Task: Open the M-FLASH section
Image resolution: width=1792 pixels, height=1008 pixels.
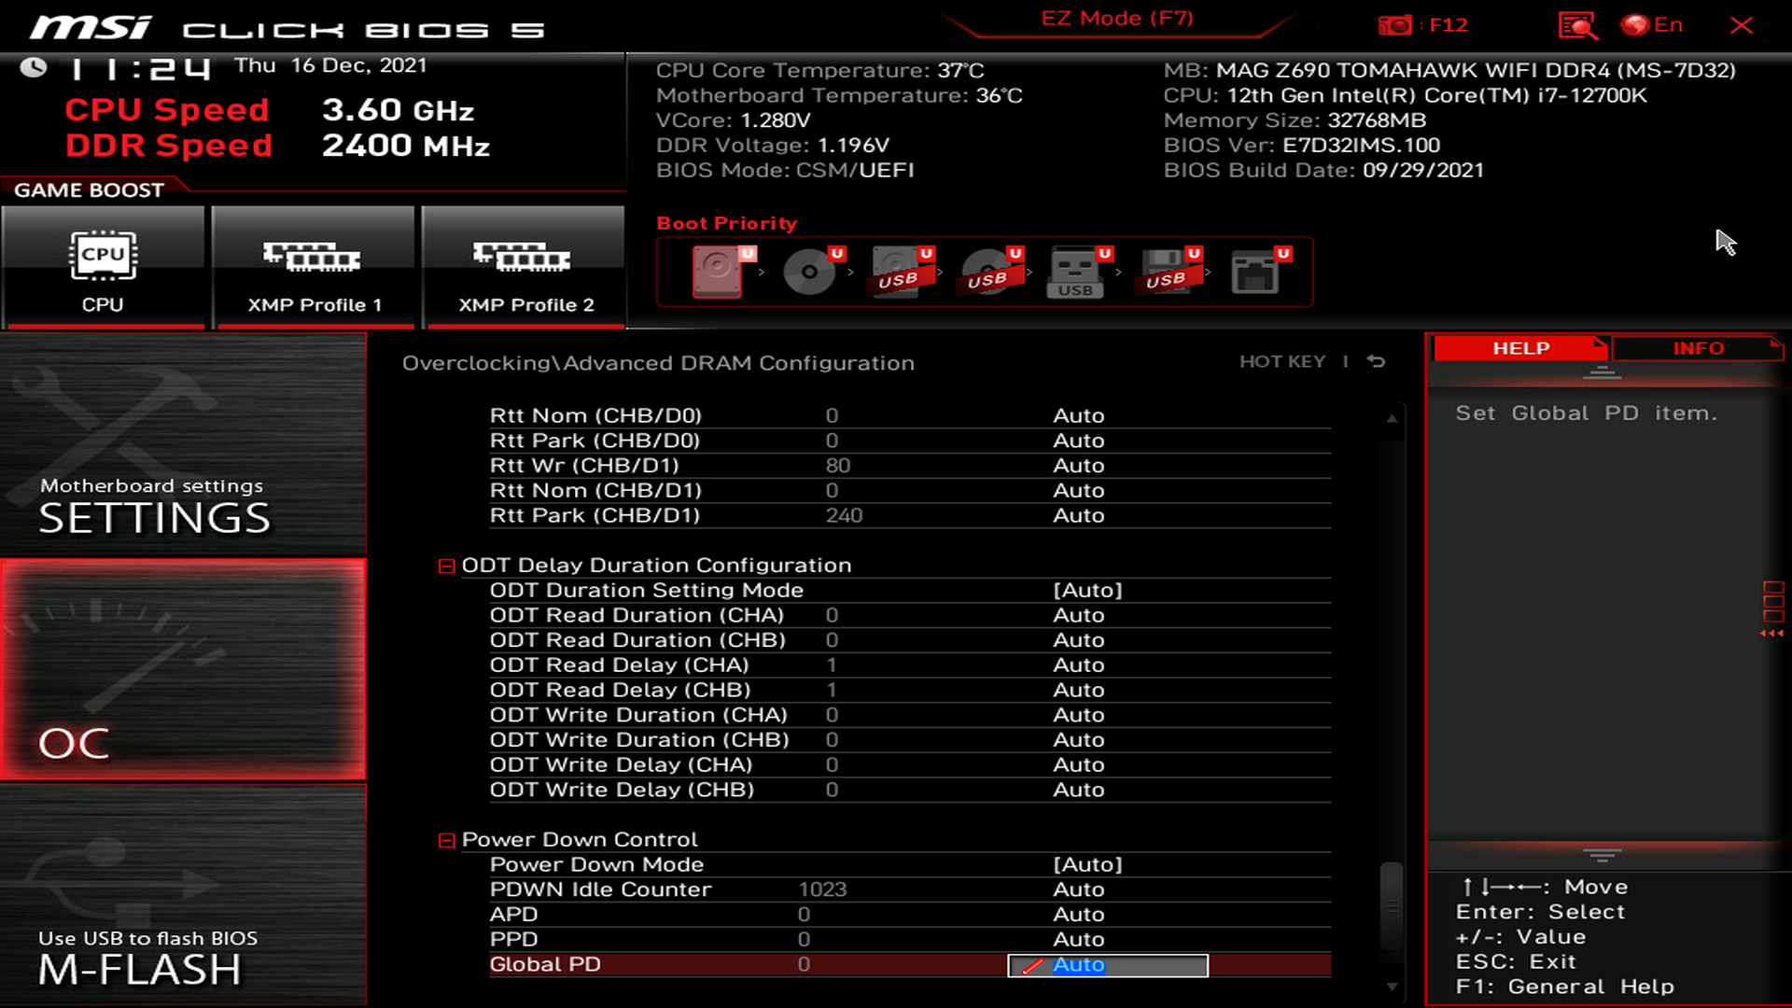Action: (183, 894)
